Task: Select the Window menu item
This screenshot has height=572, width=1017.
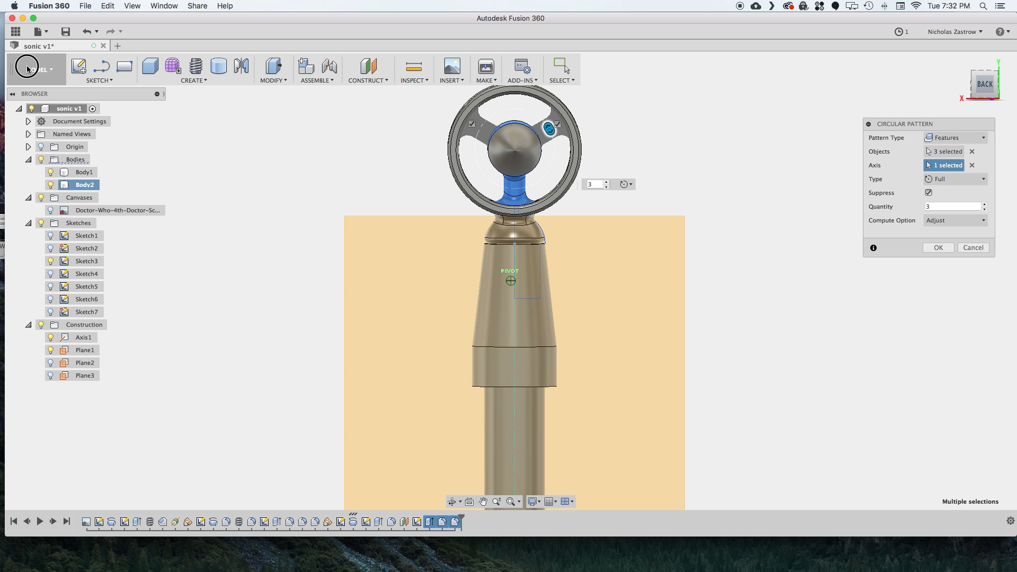Action: click(x=164, y=6)
